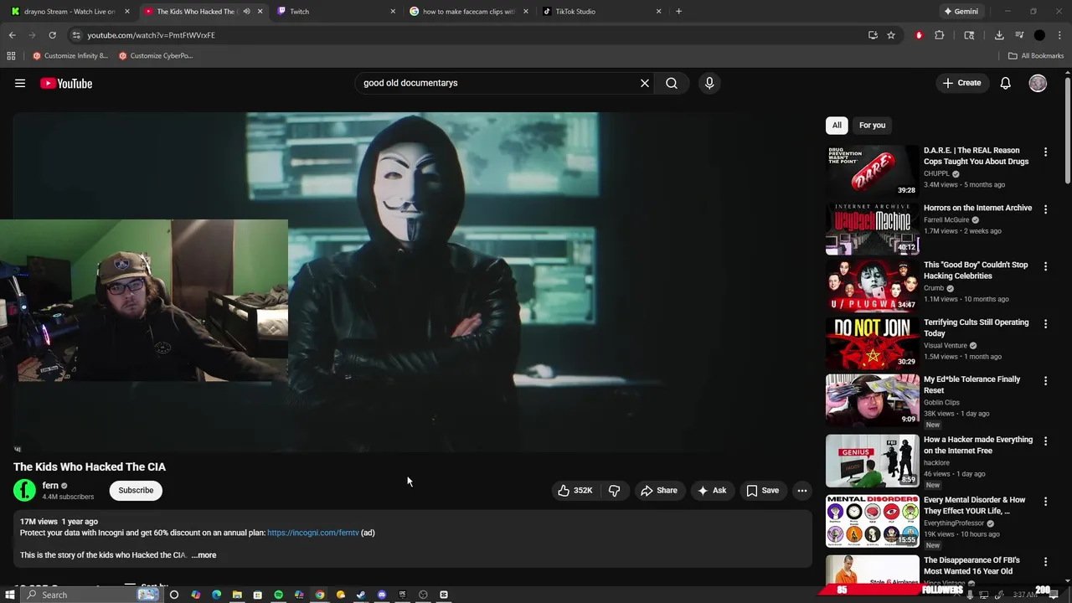Open the All Bookmarks folder
Screen dimensions: 1072x603
pos(1036,56)
